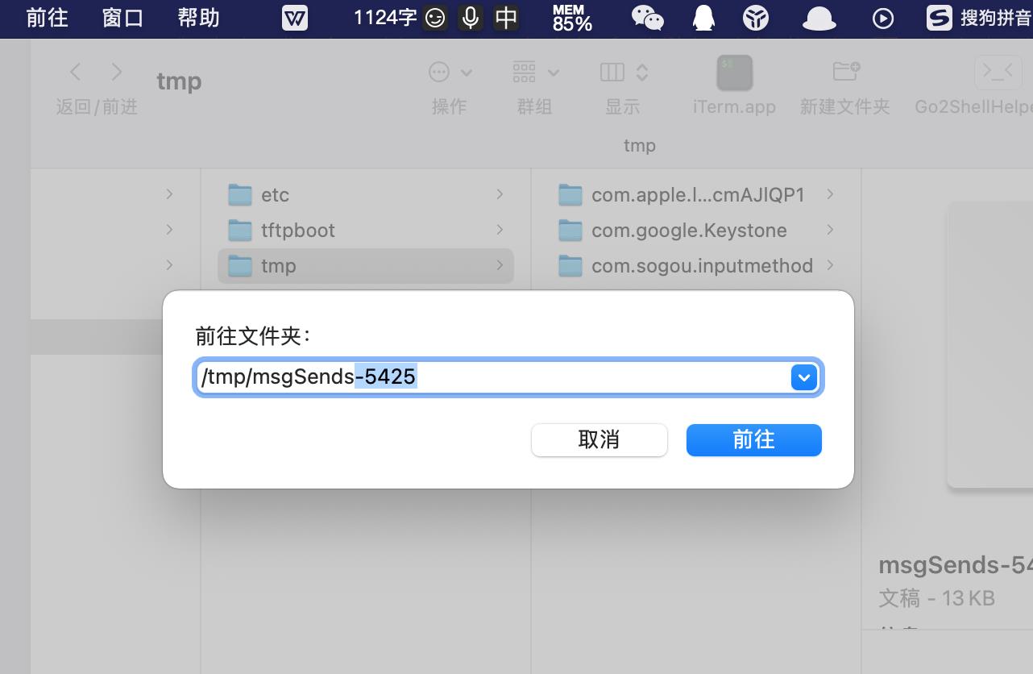Open the 前往 menu
Viewport: 1033px width, 674px height.
(48, 18)
